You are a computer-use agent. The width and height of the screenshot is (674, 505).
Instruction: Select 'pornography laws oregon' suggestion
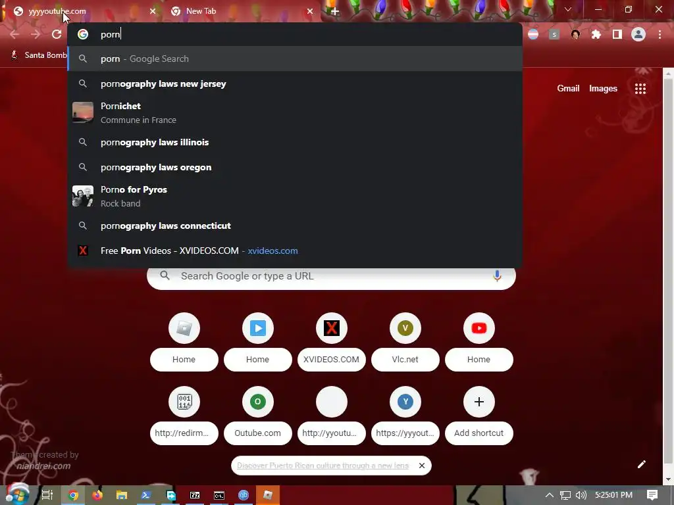(295, 167)
